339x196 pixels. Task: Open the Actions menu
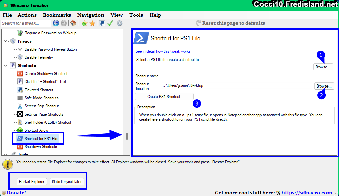pyautogui.click(x=27, y=15)
